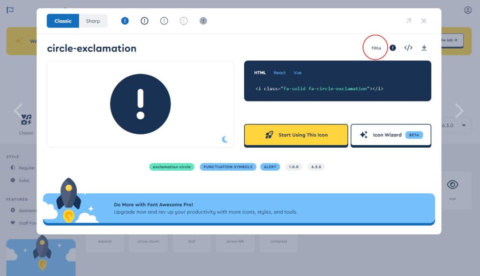Switch icon family to Classic
480x276 pixels.
pyautogui.click(x=63, y=21)
